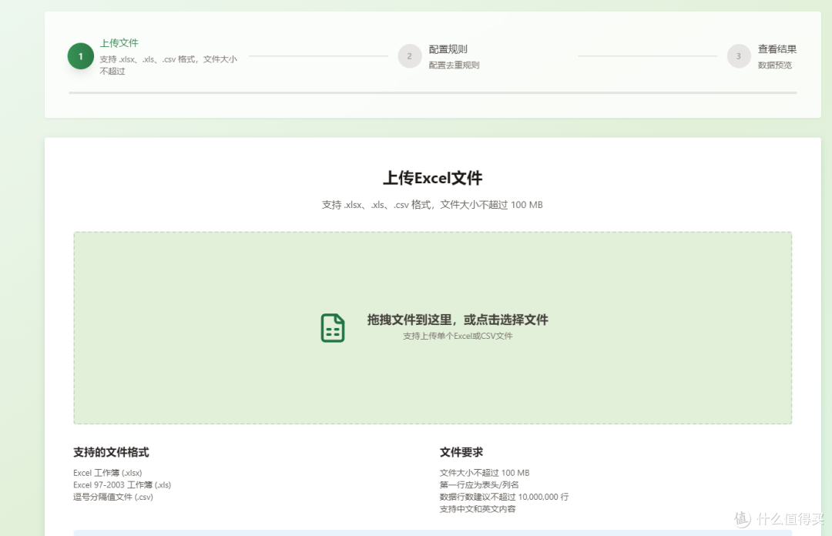Image resolution: width=832 pixels, height=536 pixels.
Task: Click 支持上传单个Excel或CSV文件 hint text
Action: pos(458,336)
